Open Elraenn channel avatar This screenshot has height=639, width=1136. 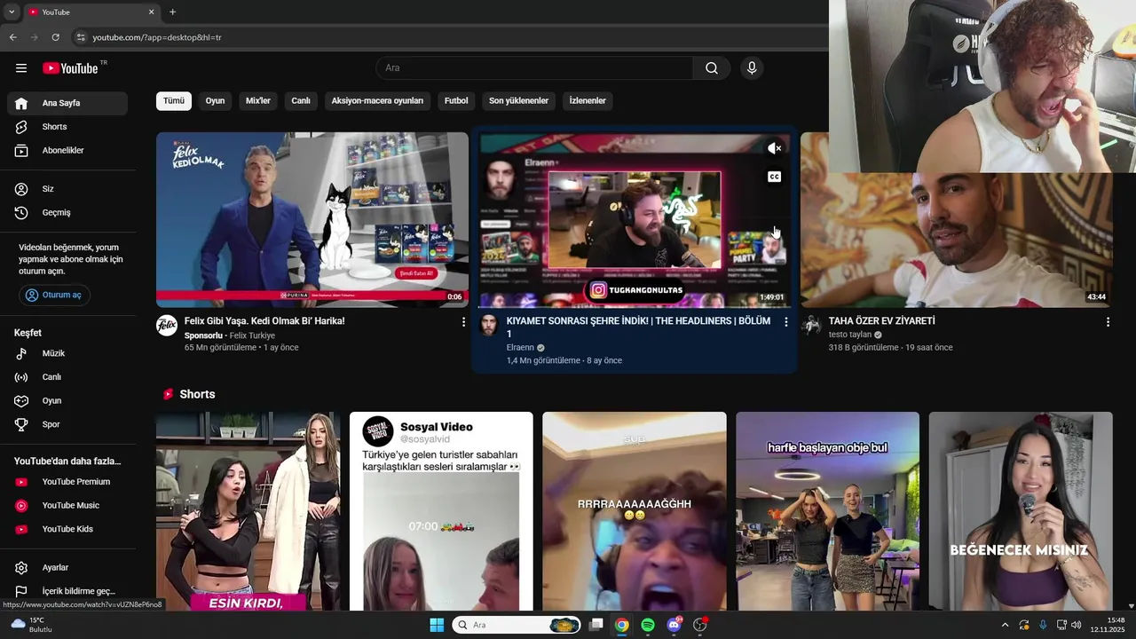(489, 325)
